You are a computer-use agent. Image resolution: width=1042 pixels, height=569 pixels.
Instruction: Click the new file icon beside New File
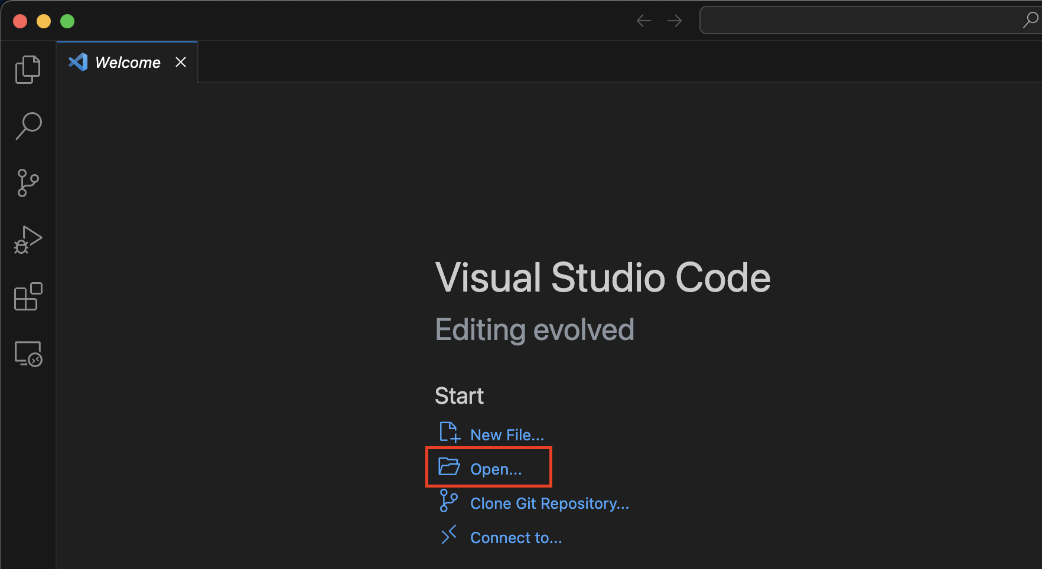450,433
